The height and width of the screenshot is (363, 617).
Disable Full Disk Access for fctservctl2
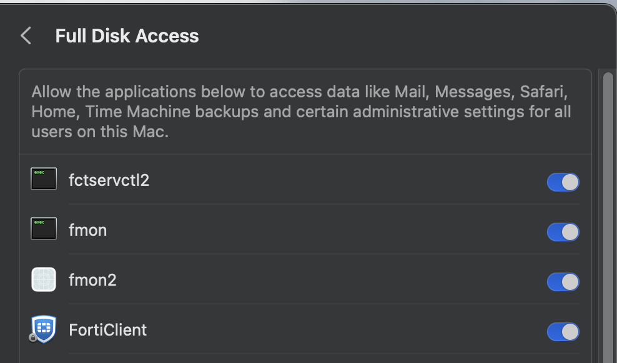[563, 182]
